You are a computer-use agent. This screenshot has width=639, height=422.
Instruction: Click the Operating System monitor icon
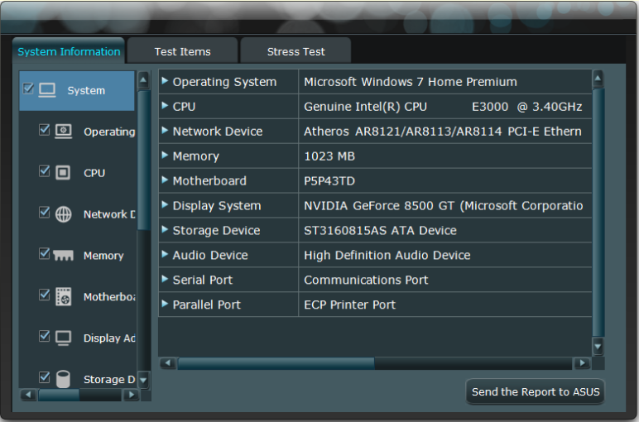(x=63, y=132)
